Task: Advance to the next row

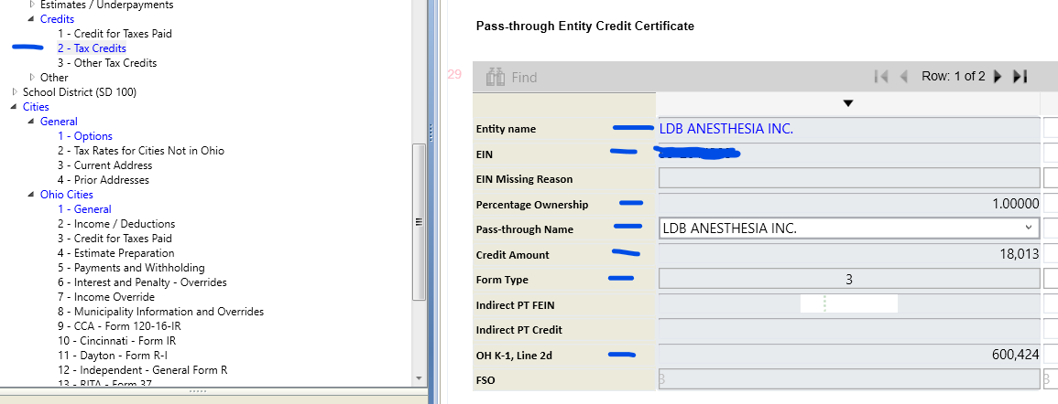Action: point(998,77)
